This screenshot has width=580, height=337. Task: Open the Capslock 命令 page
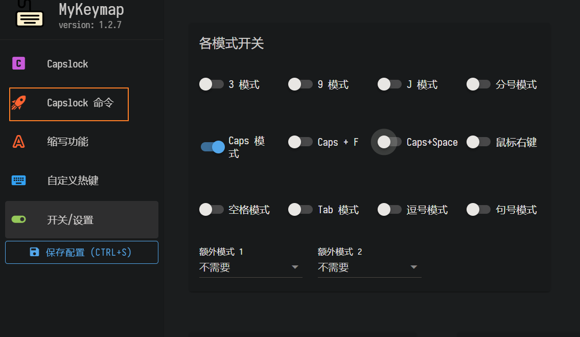click(66, 103)
